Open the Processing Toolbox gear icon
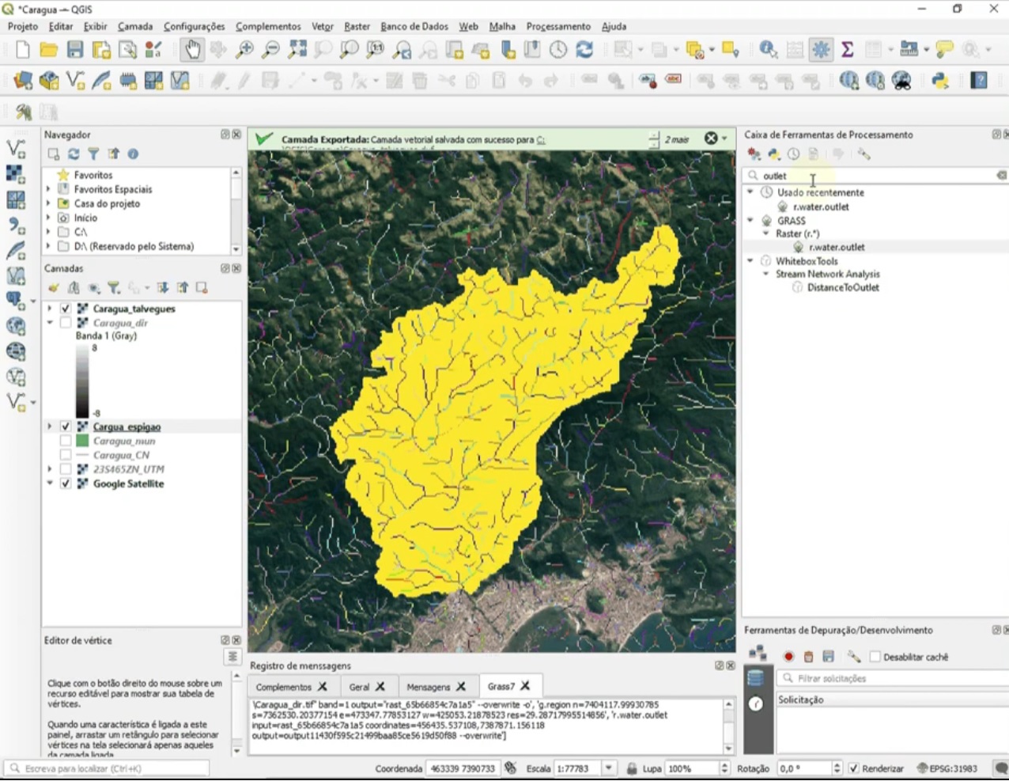 pyautogui.click(x=821, y=50)
